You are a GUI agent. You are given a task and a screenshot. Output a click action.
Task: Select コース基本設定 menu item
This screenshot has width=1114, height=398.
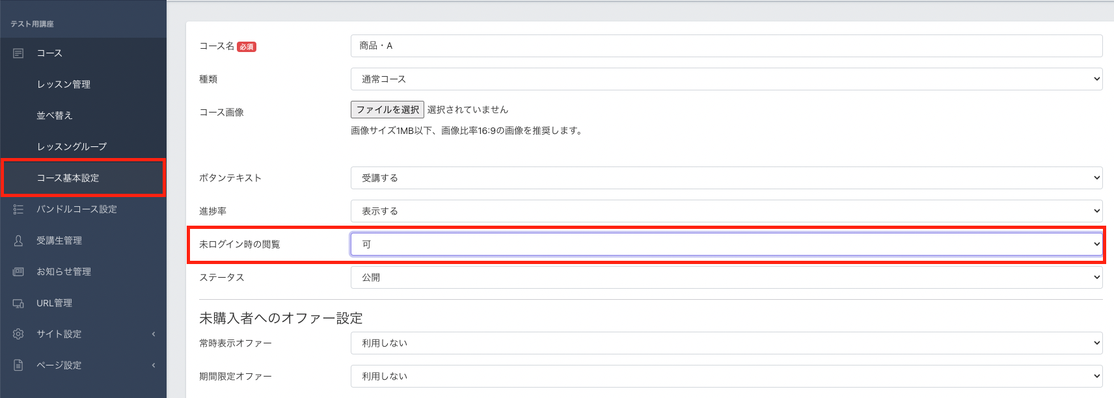68,178
